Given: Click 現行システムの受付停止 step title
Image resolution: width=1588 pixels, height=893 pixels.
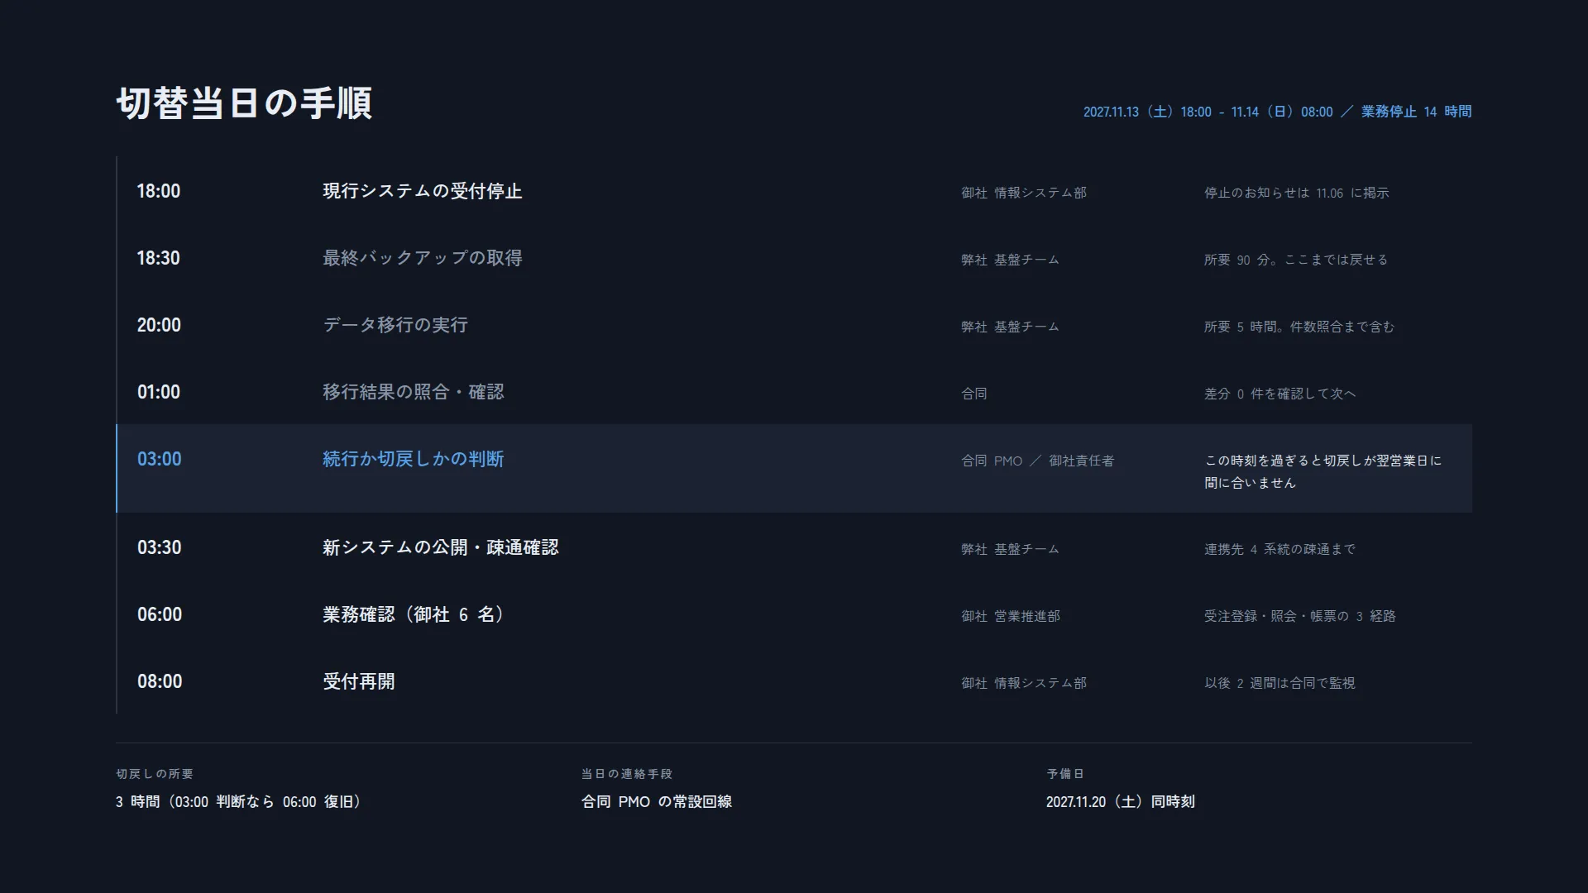Looking at the screenshot, I should tap(422, 191).
